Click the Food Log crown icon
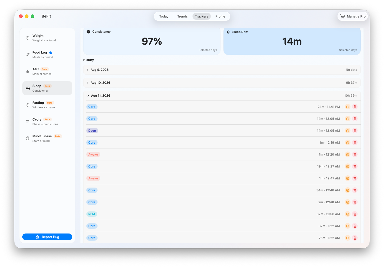The image size is (384, 267). (x=51, y=53)
